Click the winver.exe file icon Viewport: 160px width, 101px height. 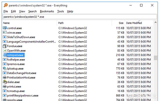click(x=5, y=32)
